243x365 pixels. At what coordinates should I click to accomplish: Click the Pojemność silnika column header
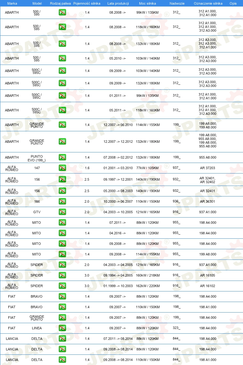(87, 3)
